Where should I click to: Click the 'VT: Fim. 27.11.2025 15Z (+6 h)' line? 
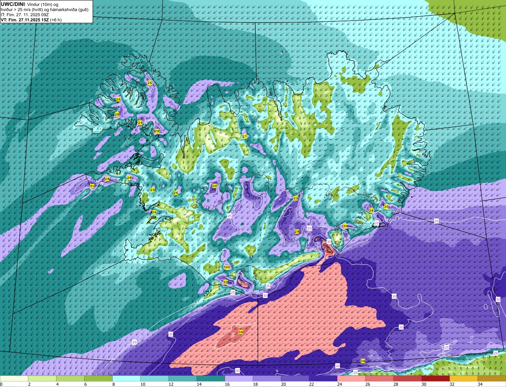[30, 19]
